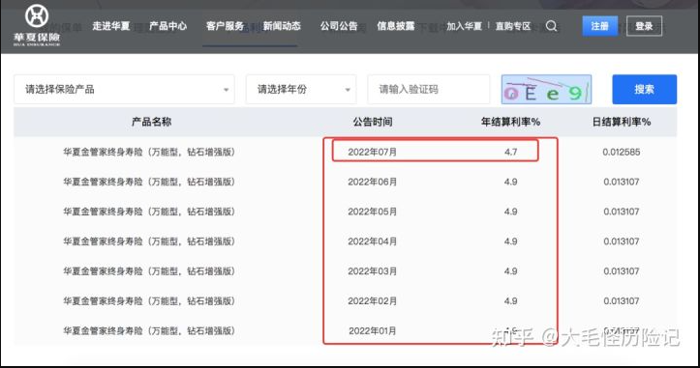Refresh the captcha image
Screen dimensions: 700x368
tap(546, 89)
